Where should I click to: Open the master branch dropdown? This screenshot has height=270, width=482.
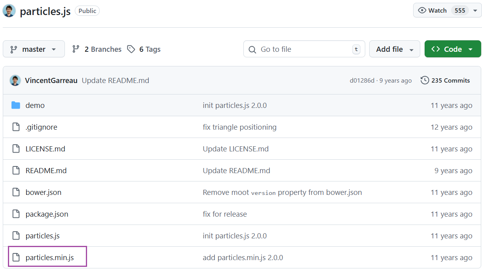click(x=34, y=49)
